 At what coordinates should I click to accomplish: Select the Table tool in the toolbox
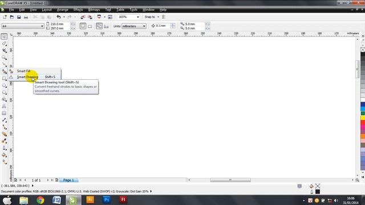tap(4, 113)
